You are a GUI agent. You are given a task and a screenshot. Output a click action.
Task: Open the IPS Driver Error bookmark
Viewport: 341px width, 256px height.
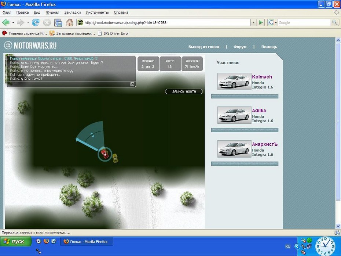click(113, 33)
